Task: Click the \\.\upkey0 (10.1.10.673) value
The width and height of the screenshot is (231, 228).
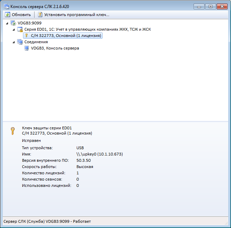Action: [99, 154]
